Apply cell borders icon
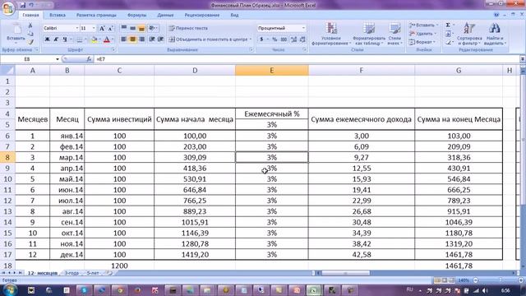The width and height of the screenshot is (526, 296). pyautogui.click(x=80, y=39)
